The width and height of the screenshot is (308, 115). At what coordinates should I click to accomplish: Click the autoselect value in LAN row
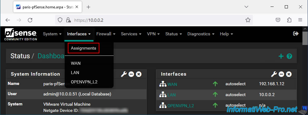(236, 95)
